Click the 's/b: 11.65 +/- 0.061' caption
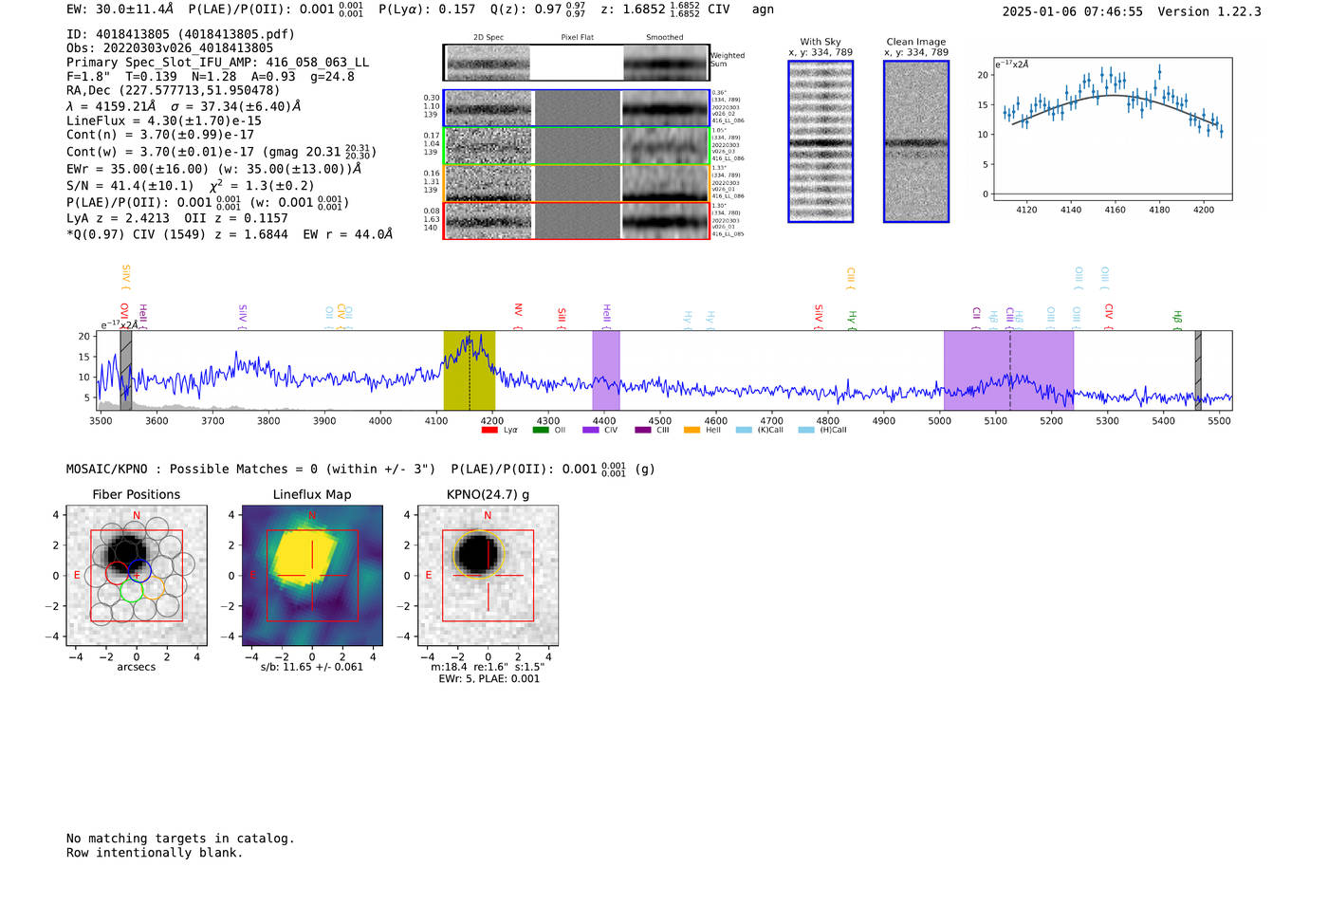Screen dimensions: 1328x904 tap(312, 667)
